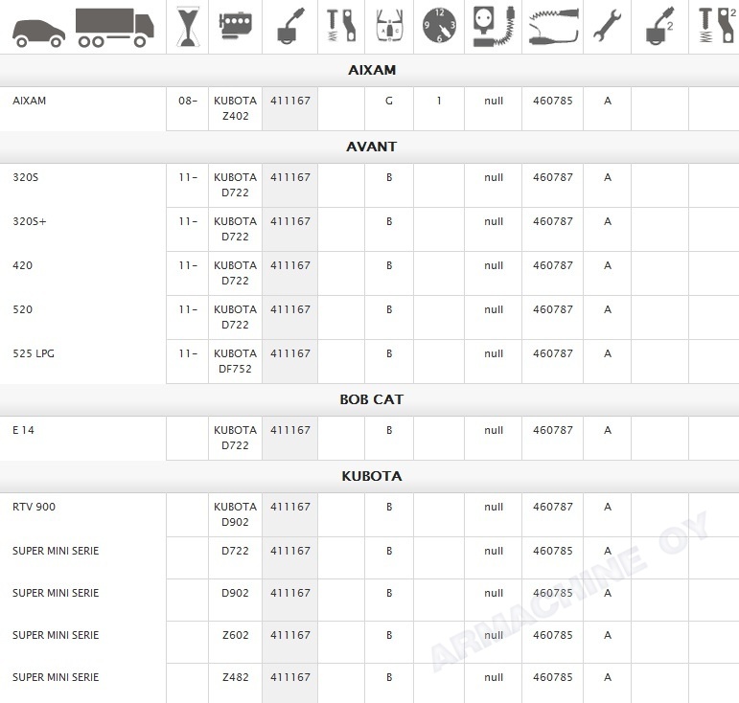Viewport: 739px width, 703px height.
Task: Click the second heater plug icon marked 2
Action: coord(660,27)
